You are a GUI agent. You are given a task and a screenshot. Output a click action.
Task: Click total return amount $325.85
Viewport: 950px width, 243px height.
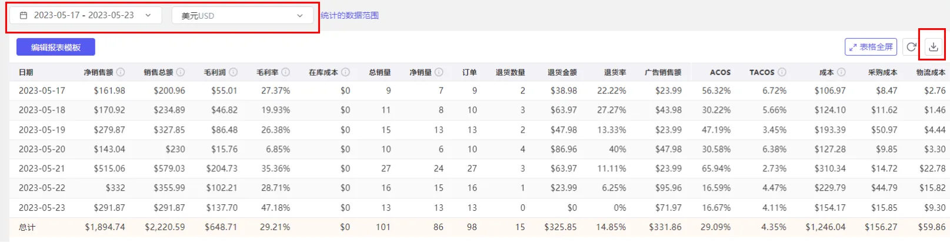point(561,227)
